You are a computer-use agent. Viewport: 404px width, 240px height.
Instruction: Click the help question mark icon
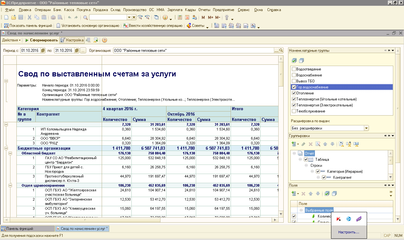pos(104,40)
